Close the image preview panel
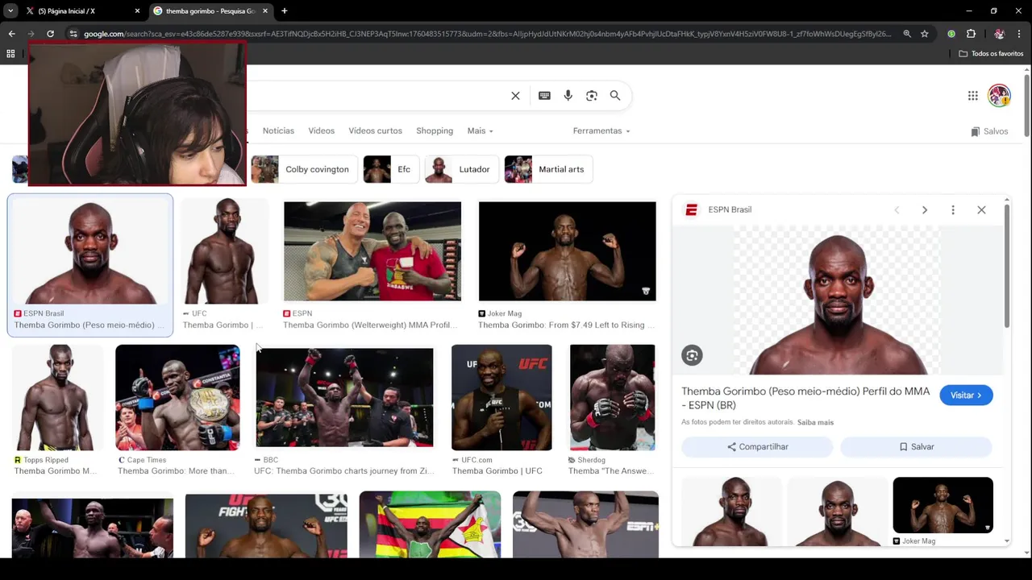This screenshot has width=1032, height=580. (981, 210)
